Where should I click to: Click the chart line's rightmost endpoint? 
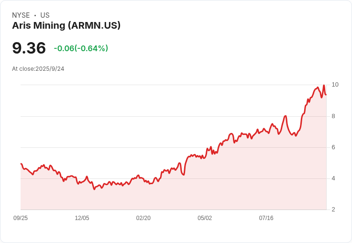(x=326, y=95)
